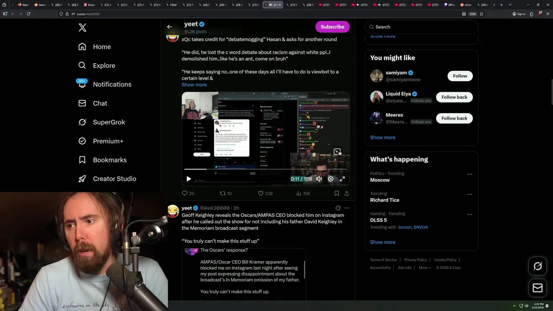Open SuperGrok in the sidebar
Image resolution: width=553 pixels, height=311 pixels.
click(x=102, y=122)
